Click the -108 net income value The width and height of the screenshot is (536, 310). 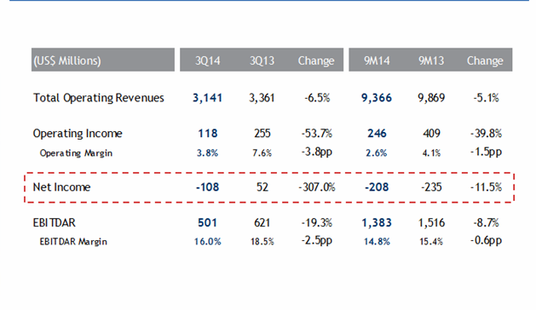[207, 187]
